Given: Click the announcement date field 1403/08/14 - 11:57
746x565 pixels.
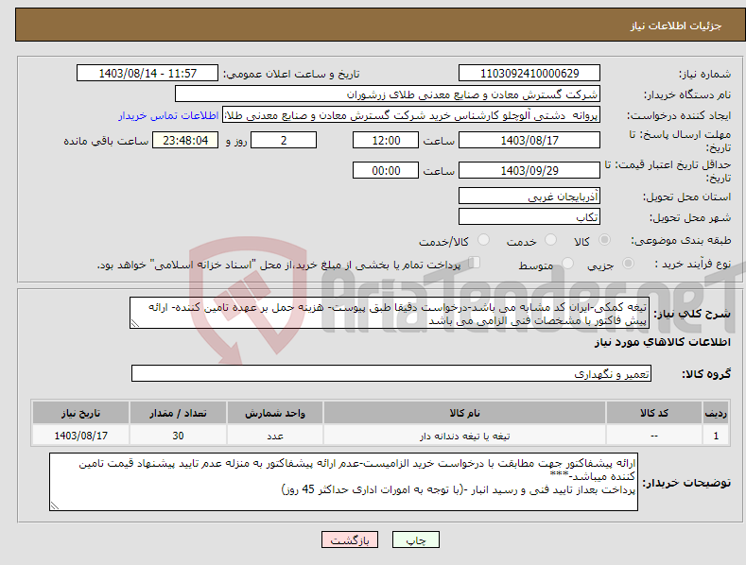Looking at the screenshot, I should coord(147,74).
